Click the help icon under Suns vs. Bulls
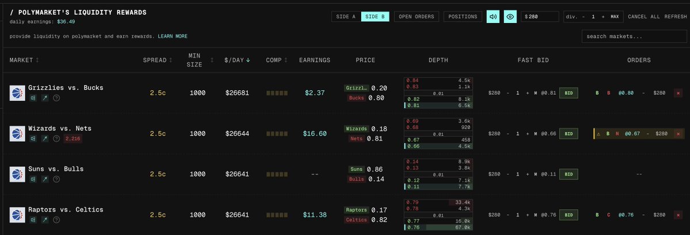The image size is (690, 235). (x=56, y=179)
